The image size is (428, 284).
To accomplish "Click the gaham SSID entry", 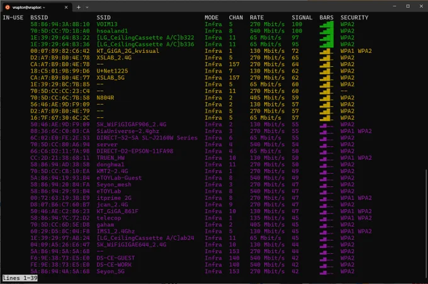I will click(x=105, y=225).
